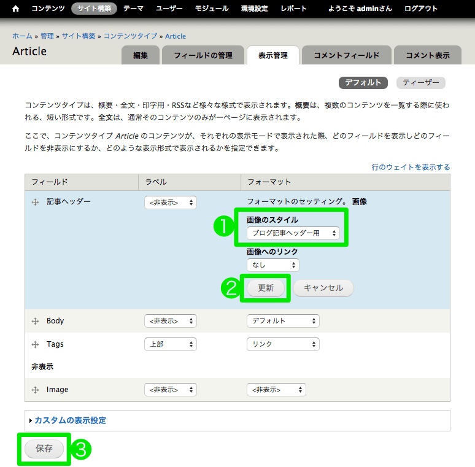Open the レポート admin menu

[x=293, y=9]
